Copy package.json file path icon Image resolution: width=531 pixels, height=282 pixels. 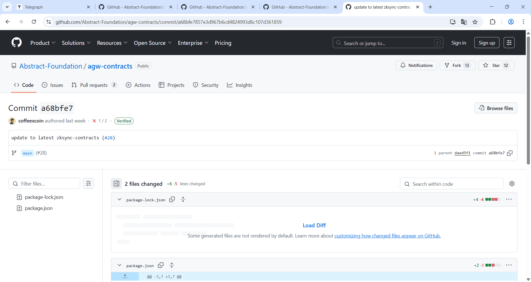[161, 265]
